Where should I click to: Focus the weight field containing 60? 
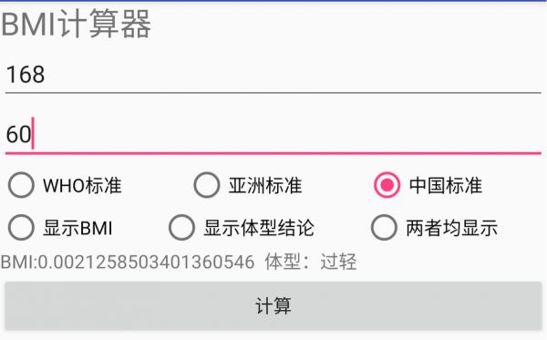click(273, 135)
